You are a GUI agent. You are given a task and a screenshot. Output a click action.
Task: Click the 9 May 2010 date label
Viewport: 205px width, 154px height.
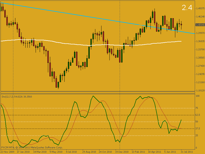[56, 152]
